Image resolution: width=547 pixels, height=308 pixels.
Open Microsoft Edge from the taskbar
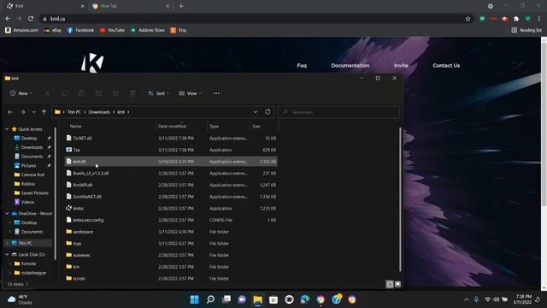pos(305,299)
